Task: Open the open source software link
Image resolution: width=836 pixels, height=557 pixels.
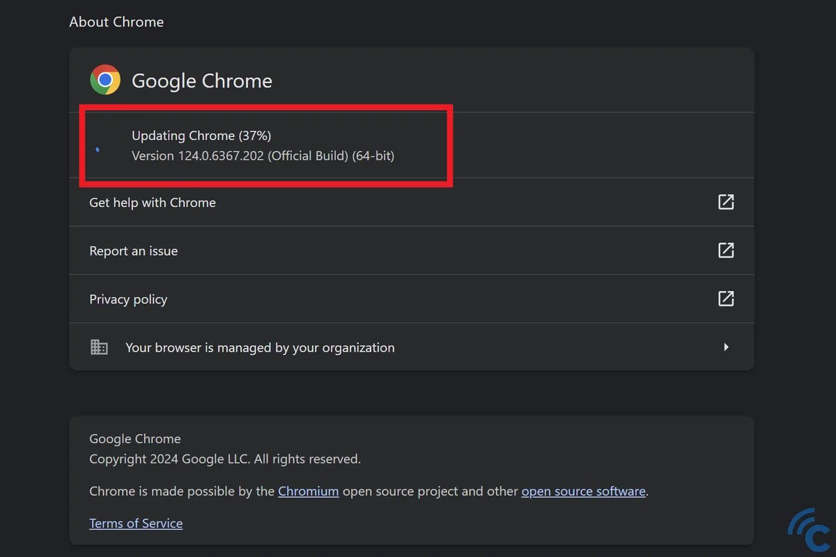Action: pyautogui.click(x=583, y=491)
